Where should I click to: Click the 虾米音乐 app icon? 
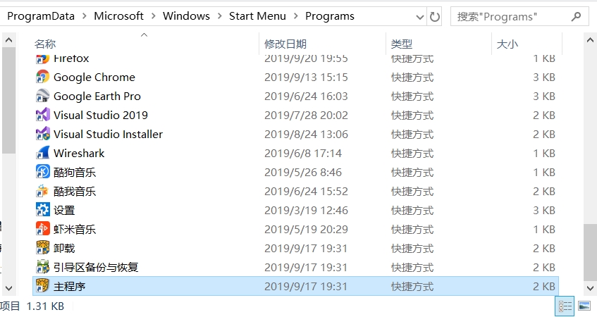point(42,229)
